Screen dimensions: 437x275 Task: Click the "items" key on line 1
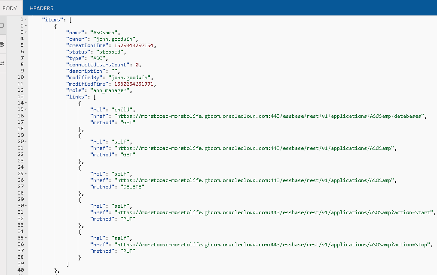click(52, 20)
